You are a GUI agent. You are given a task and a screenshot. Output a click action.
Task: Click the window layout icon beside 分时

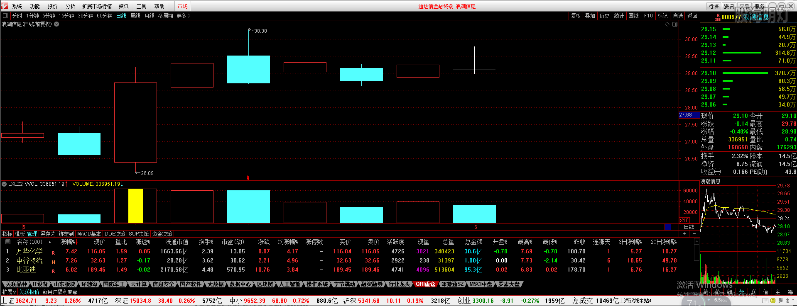(x=5, y=16)
